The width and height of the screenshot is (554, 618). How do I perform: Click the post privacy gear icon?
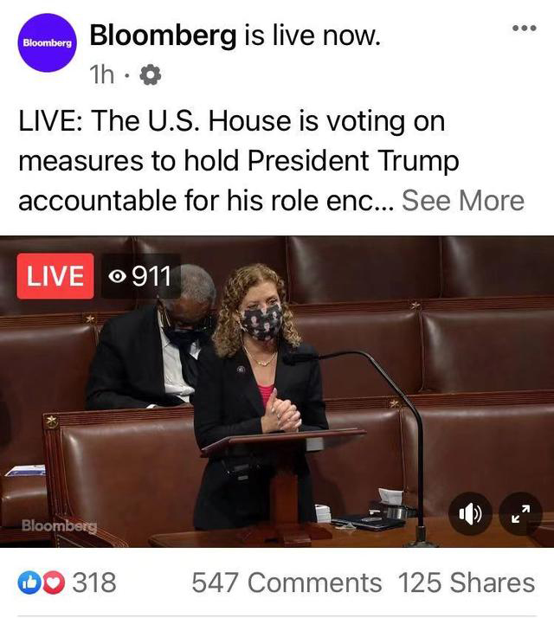[151, 75]
